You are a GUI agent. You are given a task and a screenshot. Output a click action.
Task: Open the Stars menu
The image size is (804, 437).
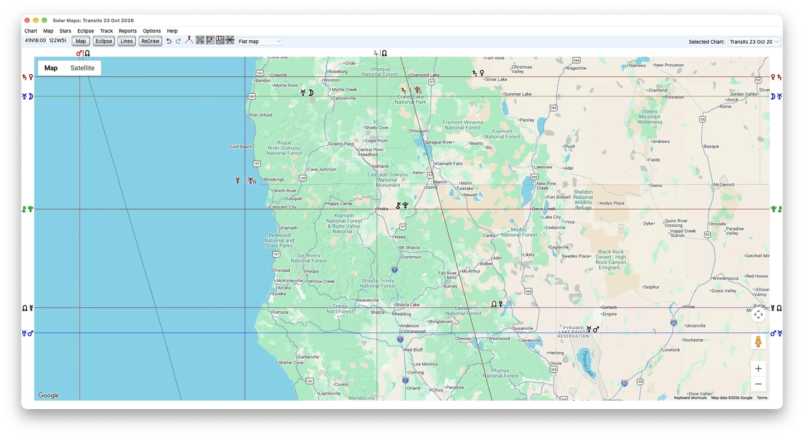point(65,31)
